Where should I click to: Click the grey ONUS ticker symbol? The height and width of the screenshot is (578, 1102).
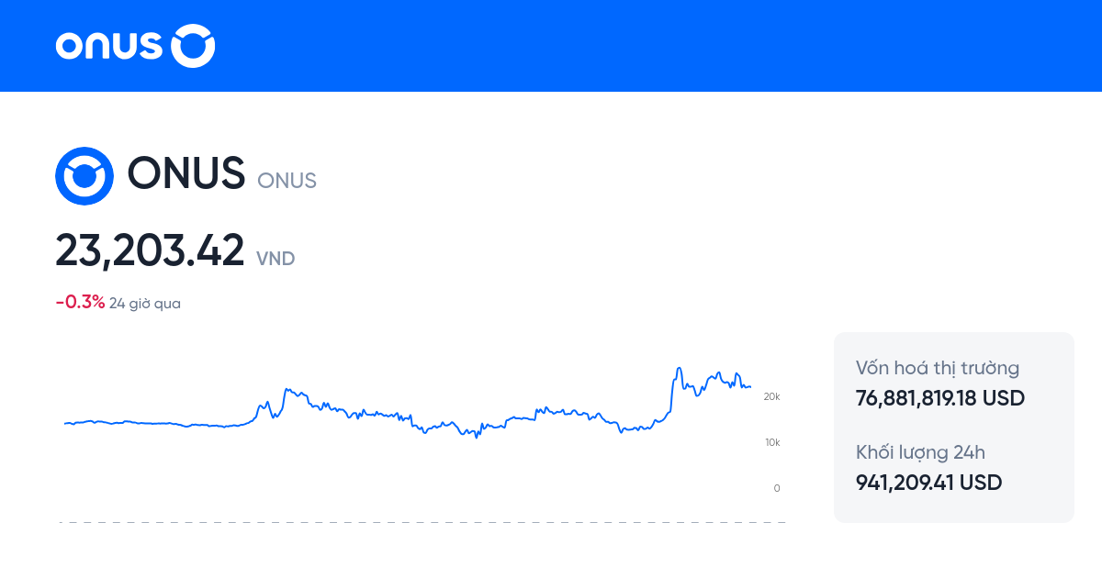(287, 181)
